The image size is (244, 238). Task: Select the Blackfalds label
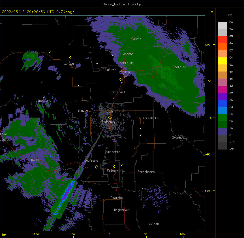pos(125,63)
